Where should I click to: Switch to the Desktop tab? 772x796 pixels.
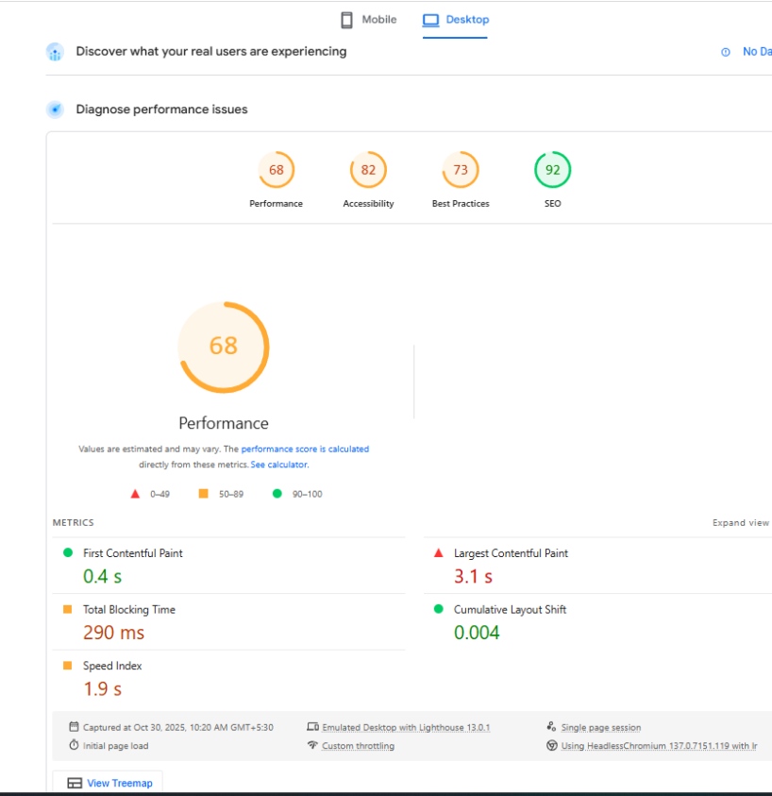tap(455, 20)
